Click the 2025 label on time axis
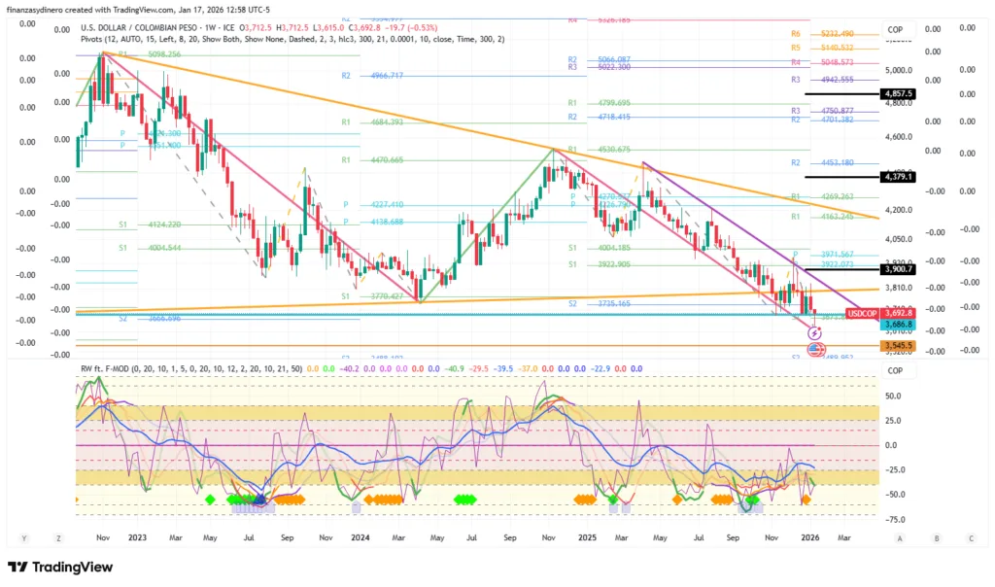The width and height of the screenshot is (995, 587). click(586, 536)
